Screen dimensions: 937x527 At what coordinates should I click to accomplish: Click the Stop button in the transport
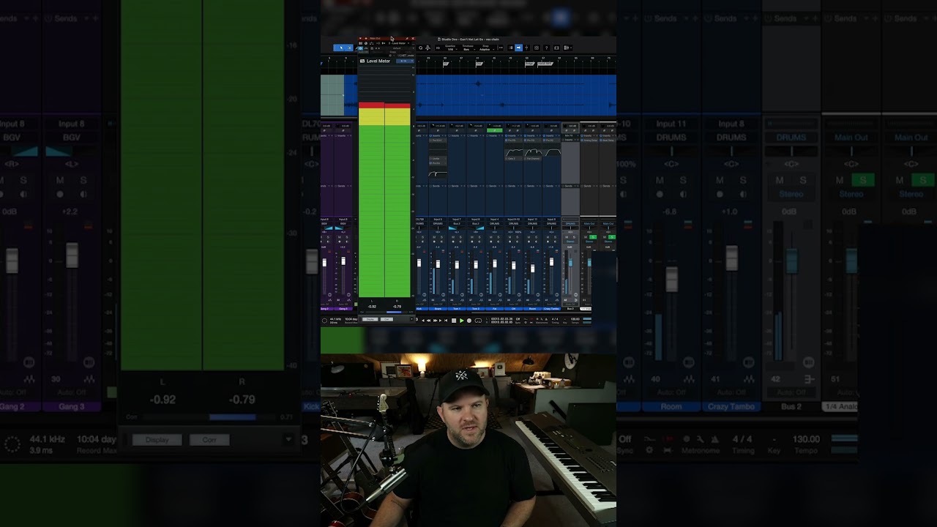click(454, 321)
